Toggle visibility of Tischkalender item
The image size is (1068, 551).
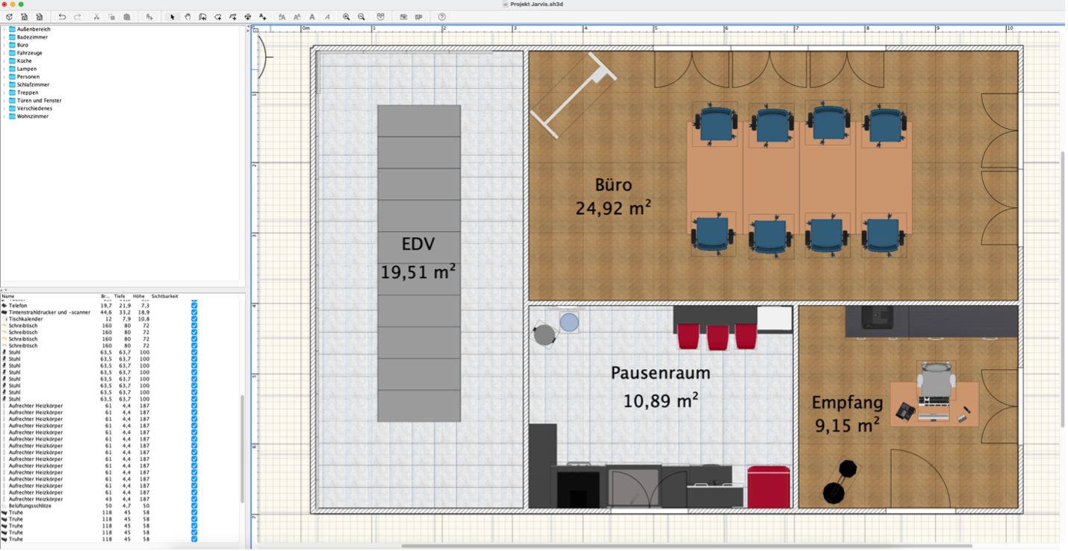(194, 319)
